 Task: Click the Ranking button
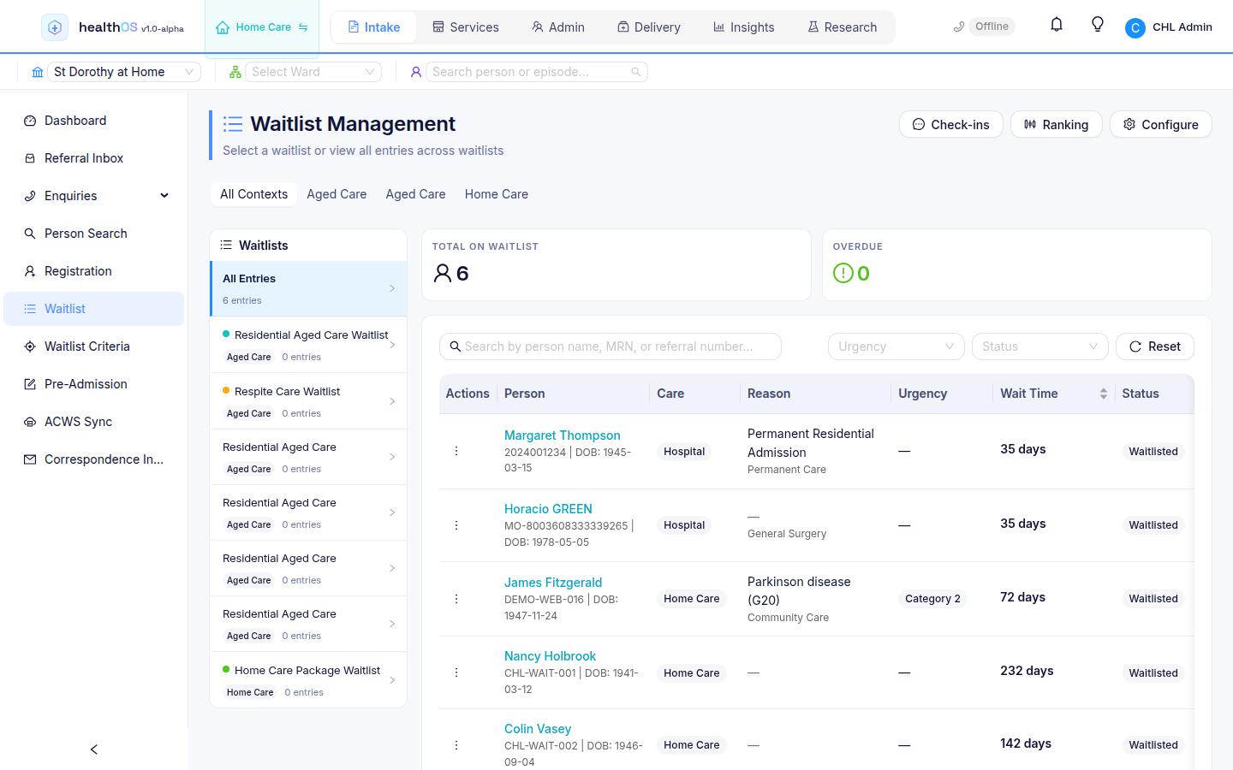click(x=1057, y=124)
